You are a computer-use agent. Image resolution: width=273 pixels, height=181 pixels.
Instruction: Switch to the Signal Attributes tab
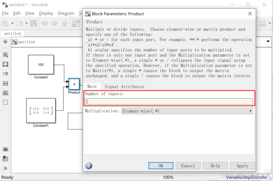click(x=124, y=87)
